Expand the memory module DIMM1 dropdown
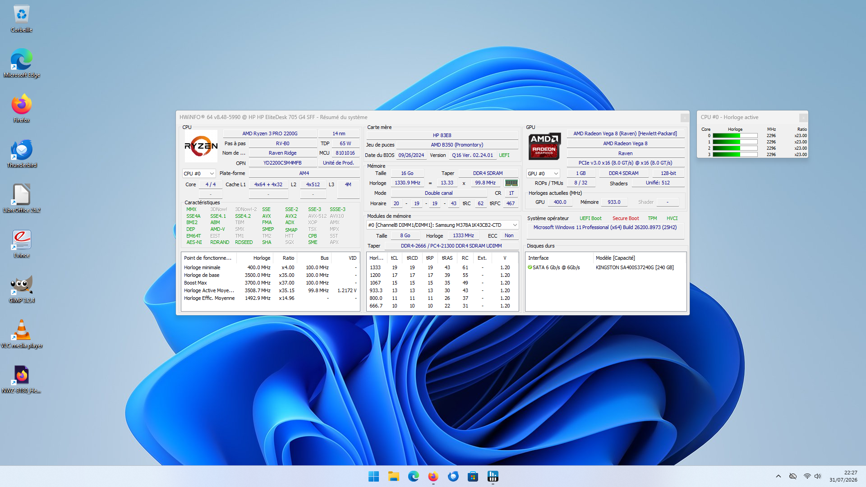Viewport: 866px width, 487px height. coord(442,225)
